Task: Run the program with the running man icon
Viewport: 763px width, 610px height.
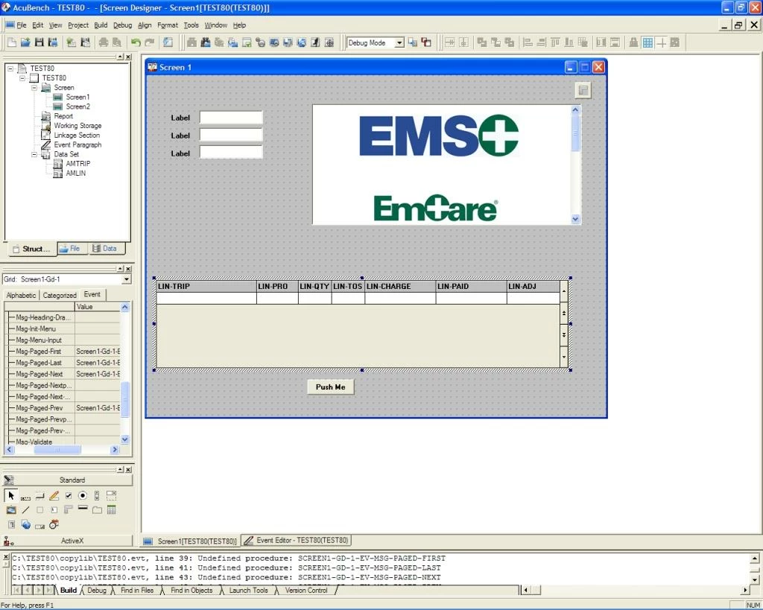Action: pyautogui.click(x=315, y=42)
